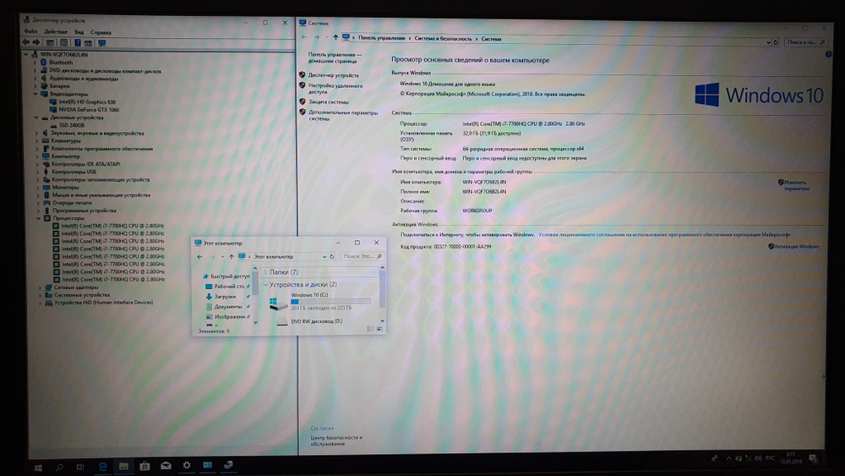Select Windows 10 (C:) drive
This screenshot has height=476, width=845.
coord(320,302)
